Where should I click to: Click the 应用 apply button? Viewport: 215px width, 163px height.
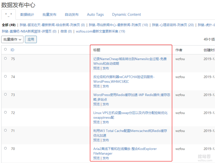point(31,39)
